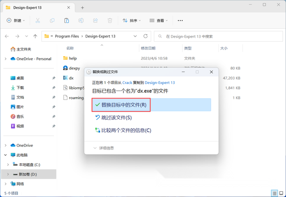
Task: Expand 新加卷 (D:) tree node
Action: click(x=8, y=174)
